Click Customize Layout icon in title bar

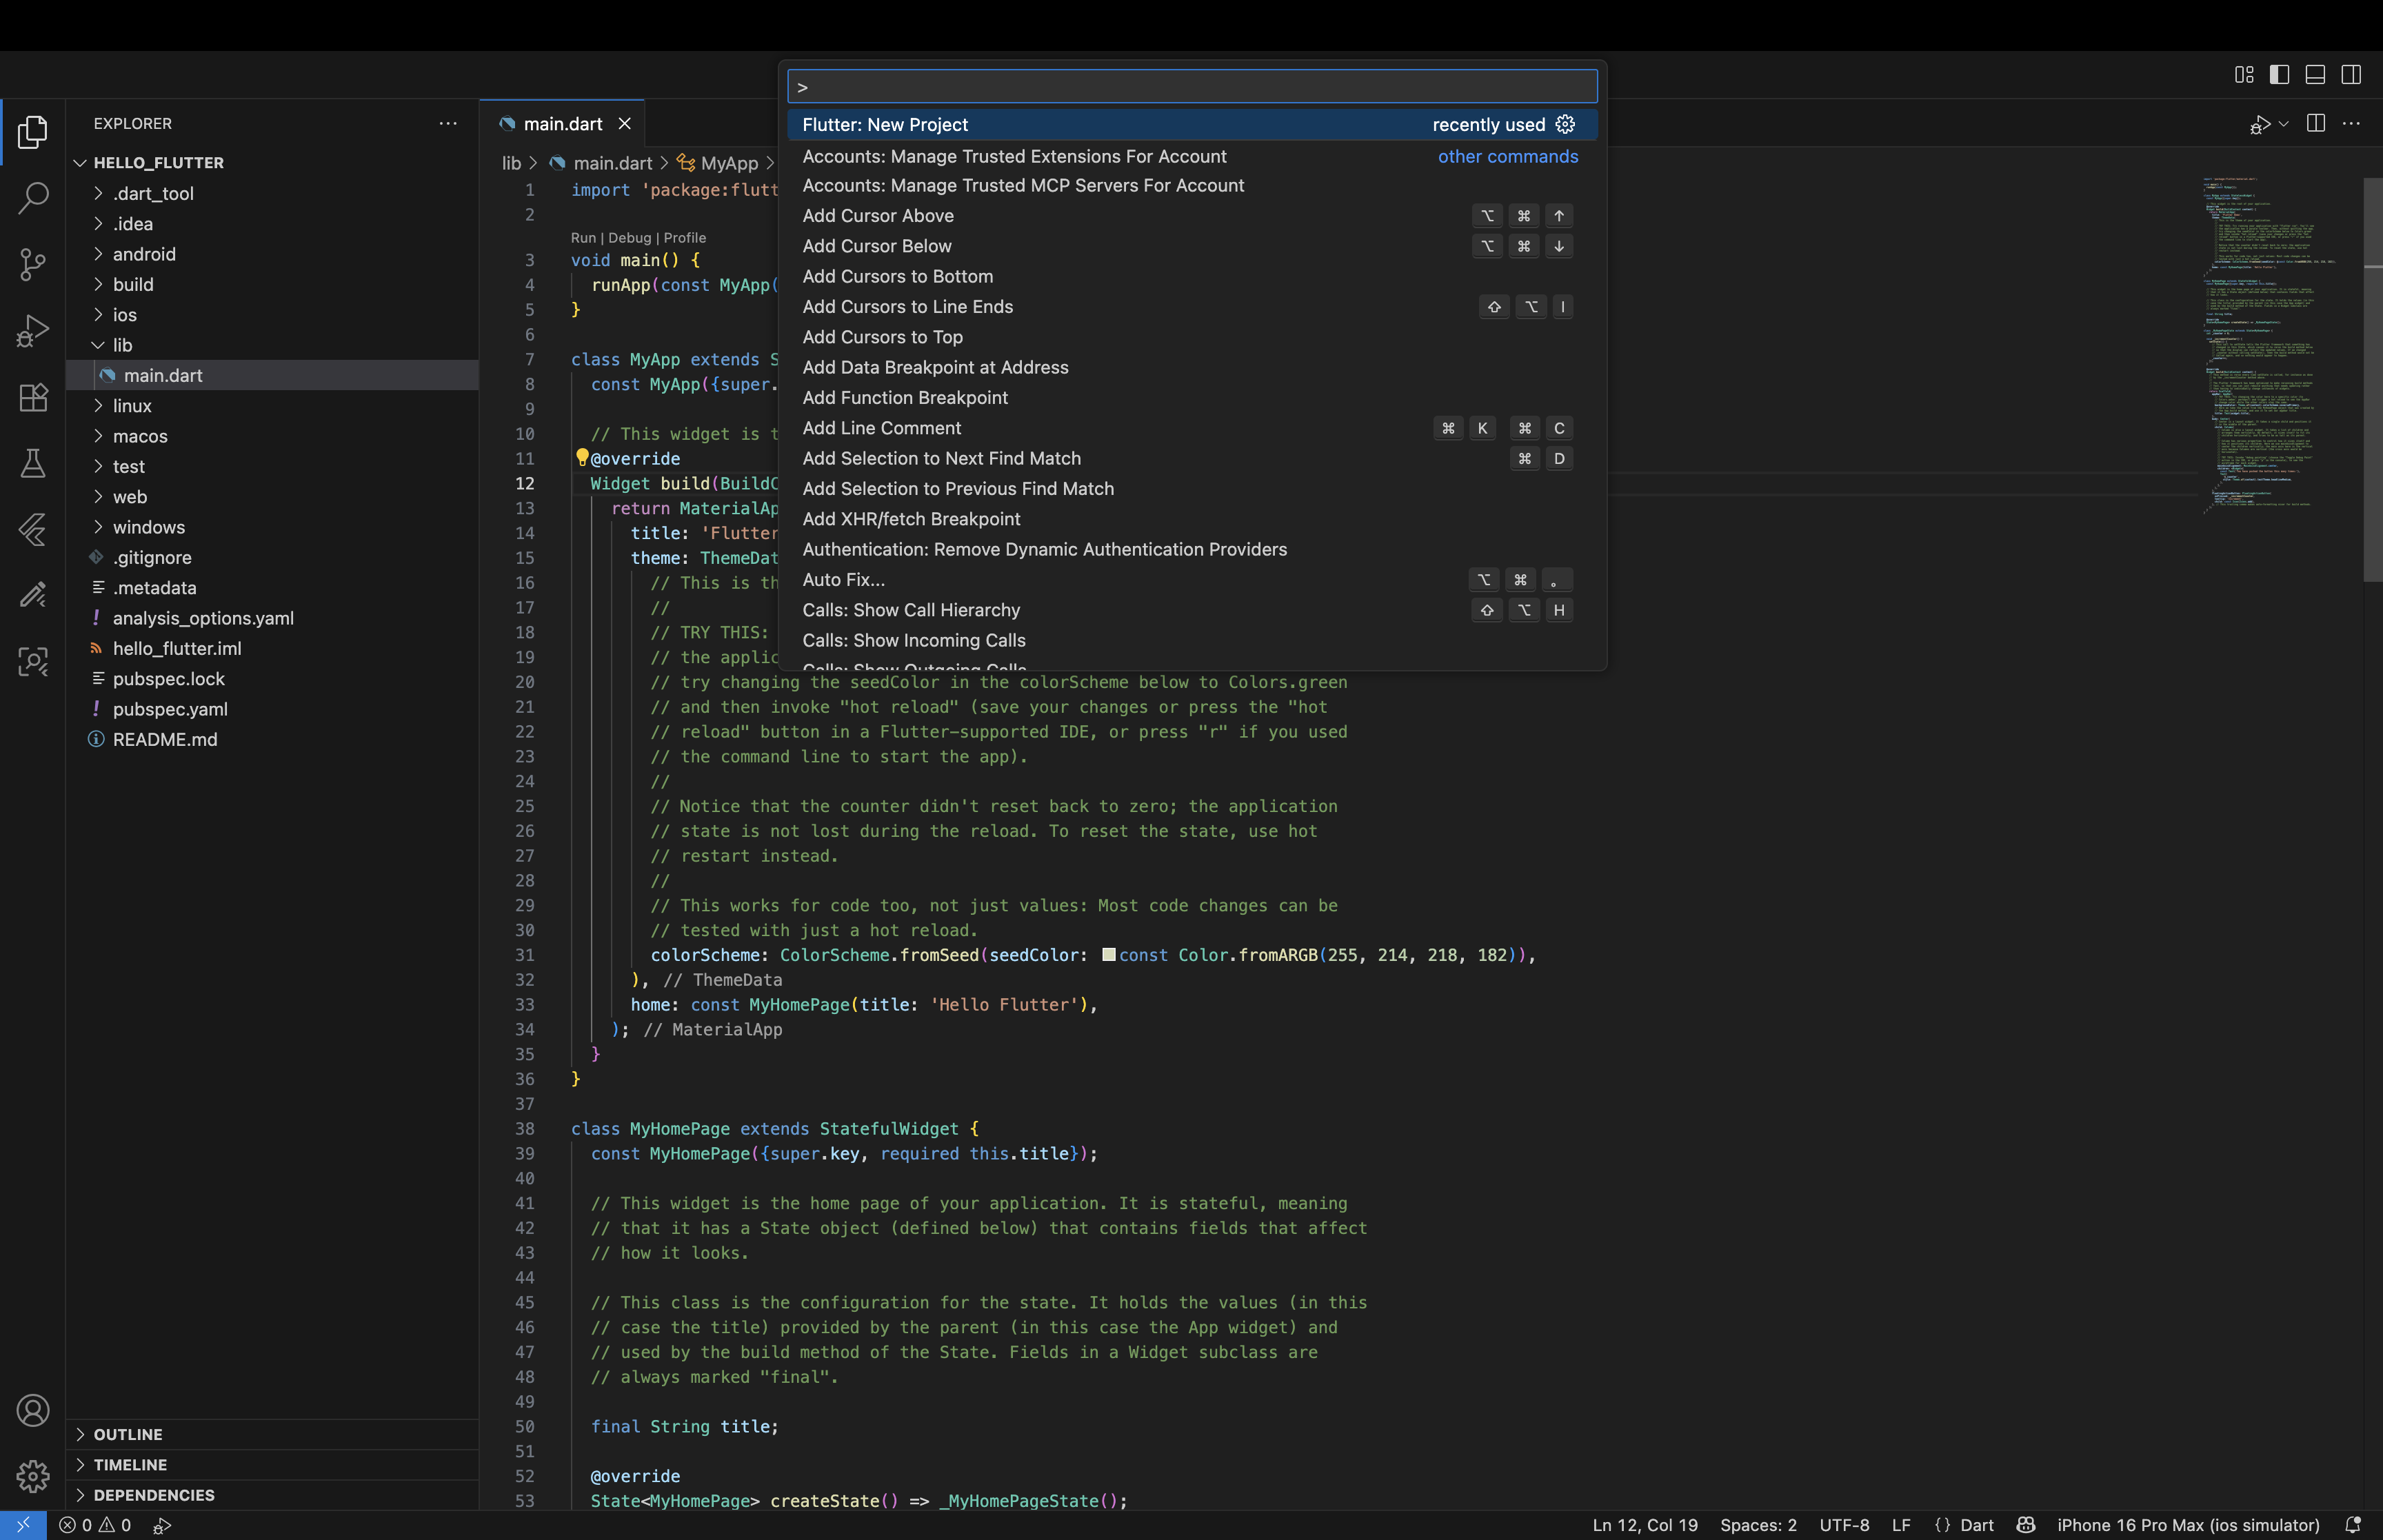(x=2244, y=75)
